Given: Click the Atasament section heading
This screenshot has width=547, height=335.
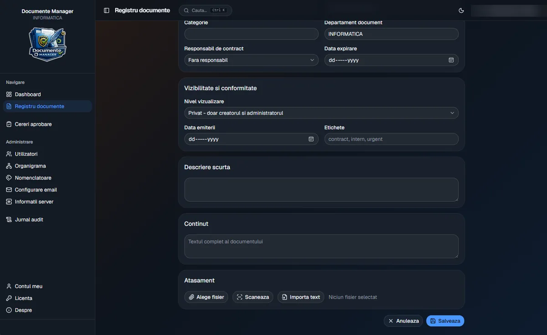Looking at the screenshot, I should [x=199, y=280].
